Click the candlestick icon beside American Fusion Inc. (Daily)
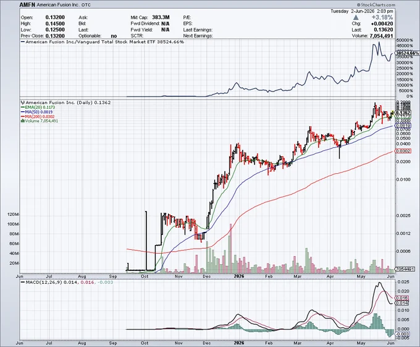Viewport: 420px width, 347px height. (23, 103)
